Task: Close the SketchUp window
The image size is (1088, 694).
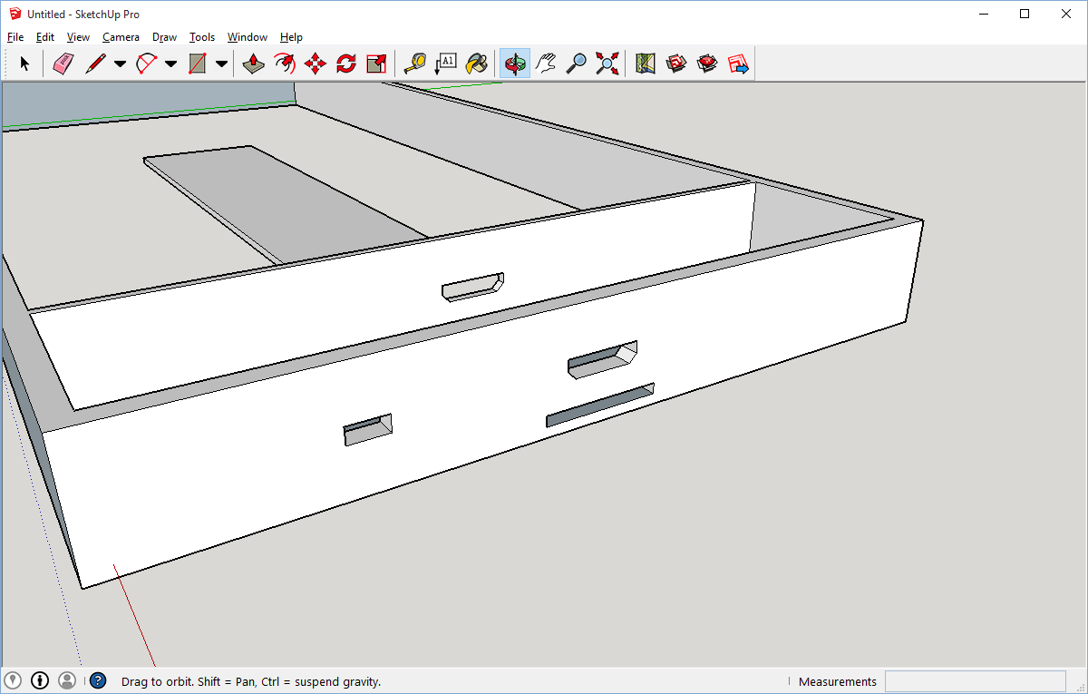Action: (1066, 14)
